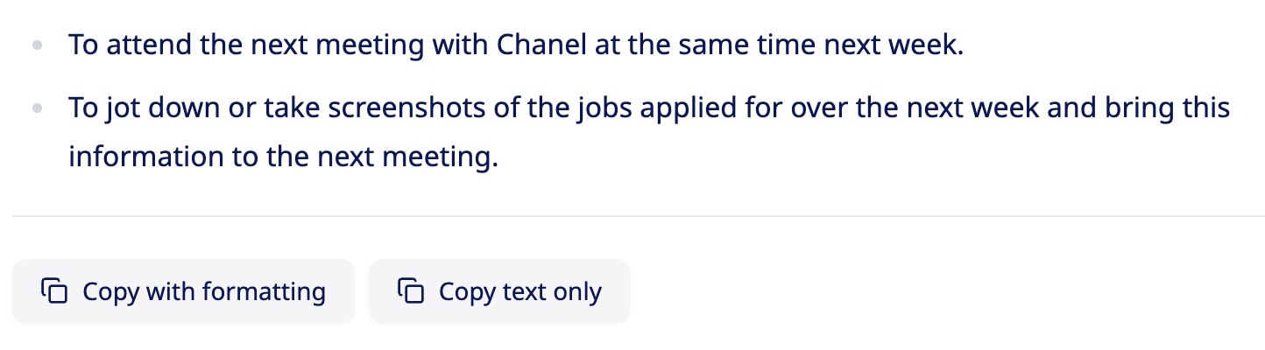Click the line starting with To jot down
This screenshot has width=1265, height=350.
point(648,108)
